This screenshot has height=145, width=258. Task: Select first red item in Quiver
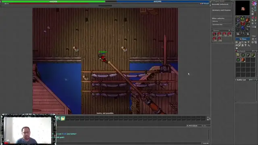pyautogui.click(x=214, y=34)
